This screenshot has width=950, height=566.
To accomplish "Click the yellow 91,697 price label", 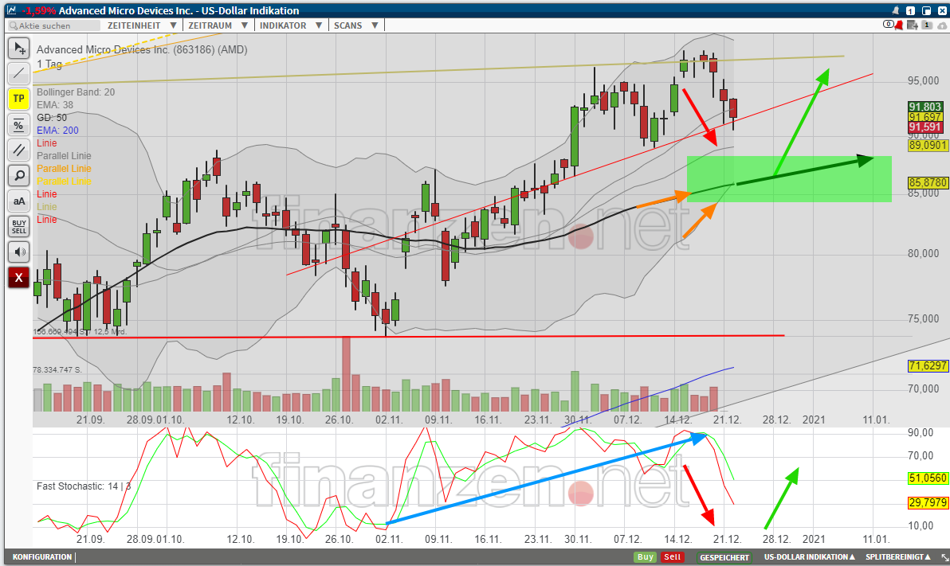I will [x=925, y=117].
